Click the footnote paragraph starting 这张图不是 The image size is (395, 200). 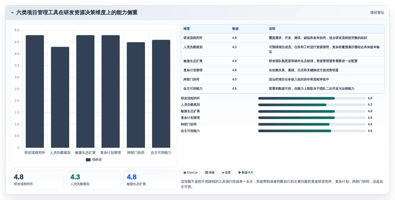click(x=282, y=184)
